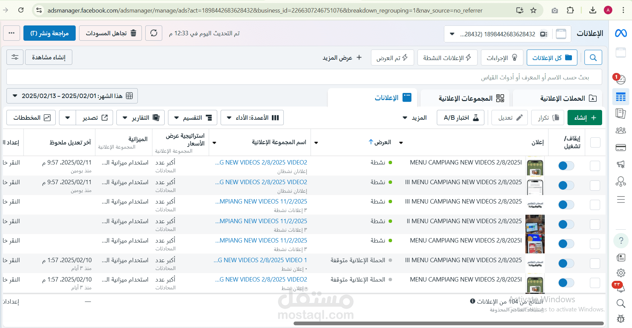
Task: Open the date range dropdown هذا الشهر
Action: (72, 96)
